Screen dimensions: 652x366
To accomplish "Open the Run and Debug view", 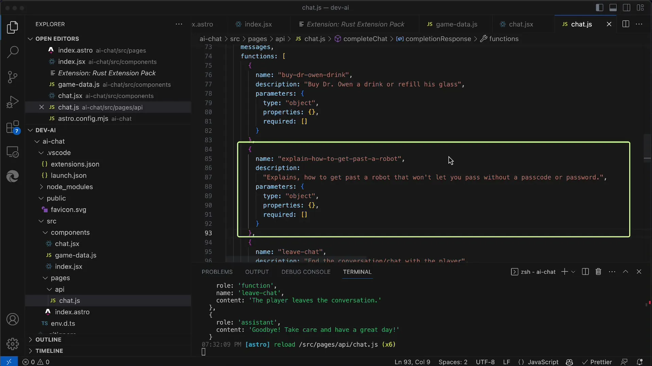I will (13, 102).
